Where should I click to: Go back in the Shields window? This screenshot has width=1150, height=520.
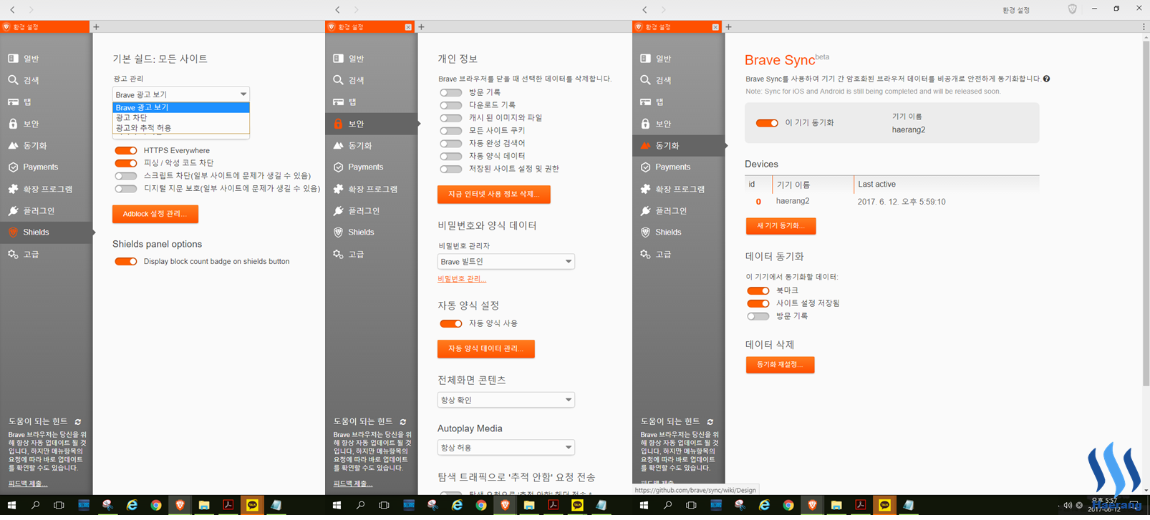[12, 9]
